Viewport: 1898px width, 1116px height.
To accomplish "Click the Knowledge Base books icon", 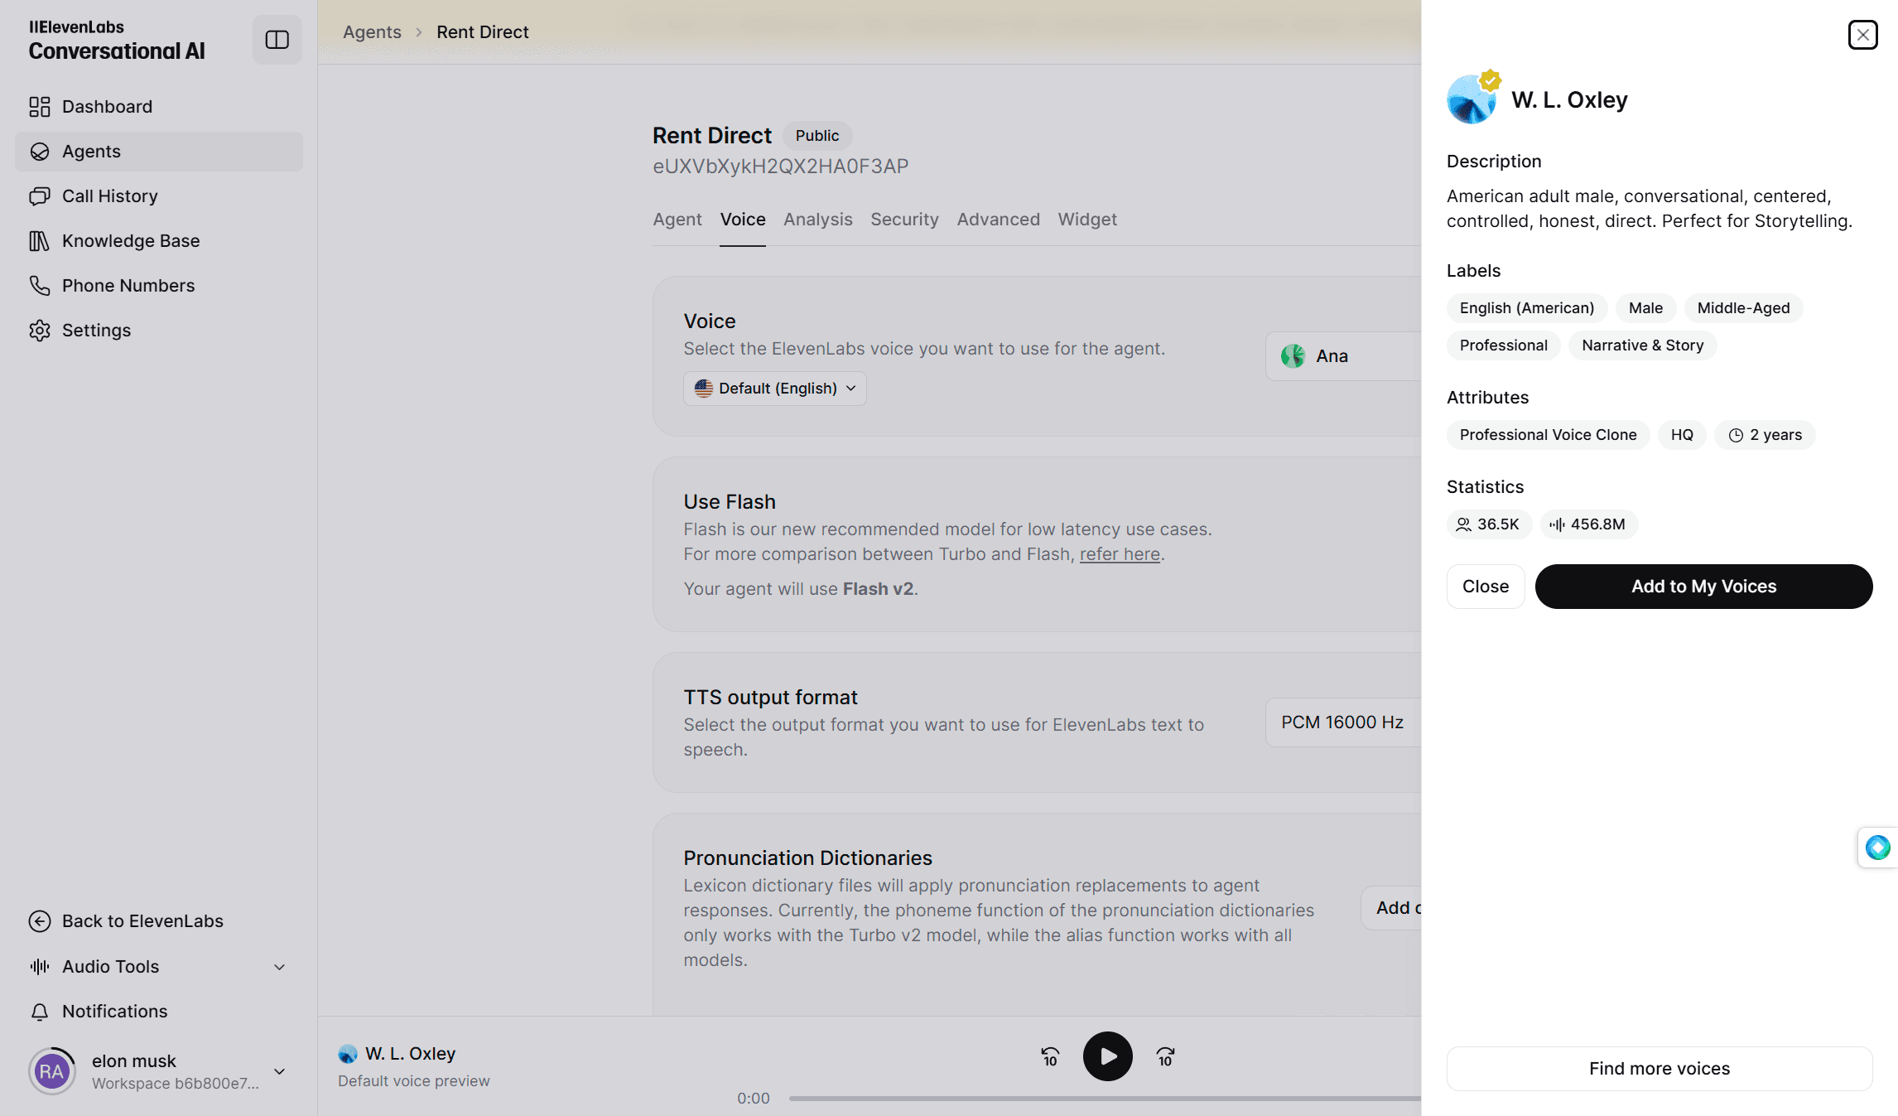I will [40, 241].
